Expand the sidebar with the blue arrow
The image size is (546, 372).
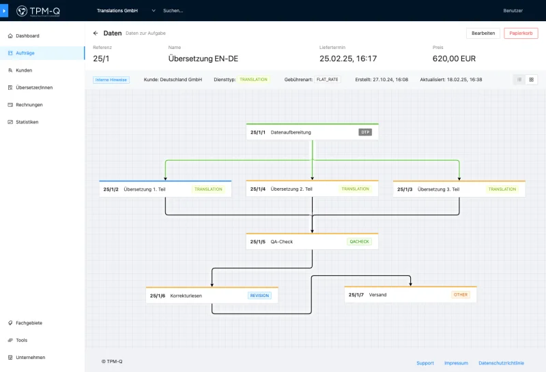tap(3, 11)
